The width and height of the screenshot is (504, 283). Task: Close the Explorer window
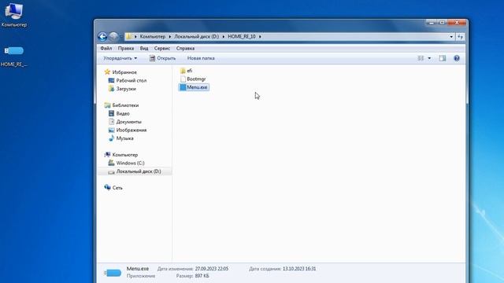coord(457,23)
